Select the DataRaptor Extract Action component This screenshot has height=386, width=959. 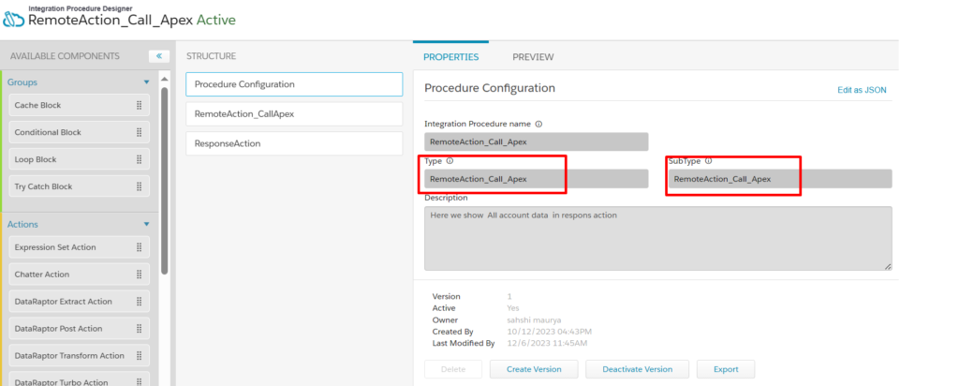pos(79,301)
